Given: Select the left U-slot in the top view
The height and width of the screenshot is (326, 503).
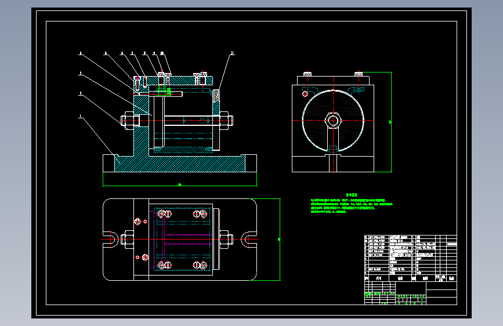Looking at the screenshot, I should click(x=112, y=240).
